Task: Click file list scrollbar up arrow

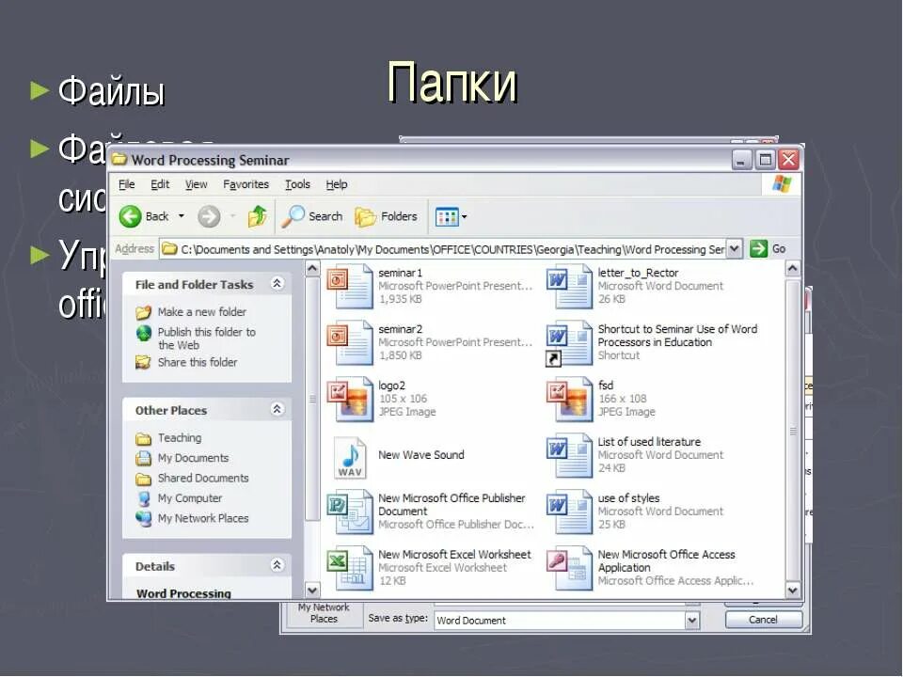Action: 792,268
